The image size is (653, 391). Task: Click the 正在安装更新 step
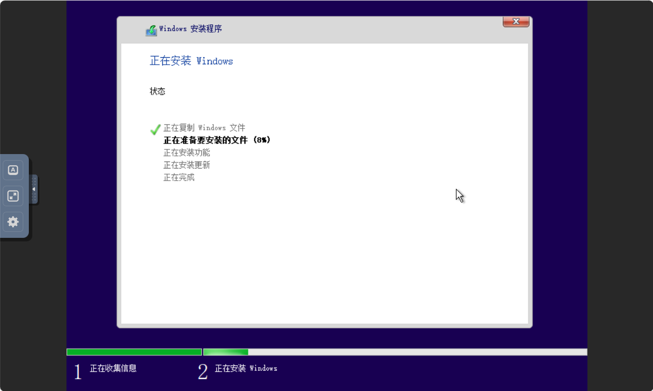(187, 165)
